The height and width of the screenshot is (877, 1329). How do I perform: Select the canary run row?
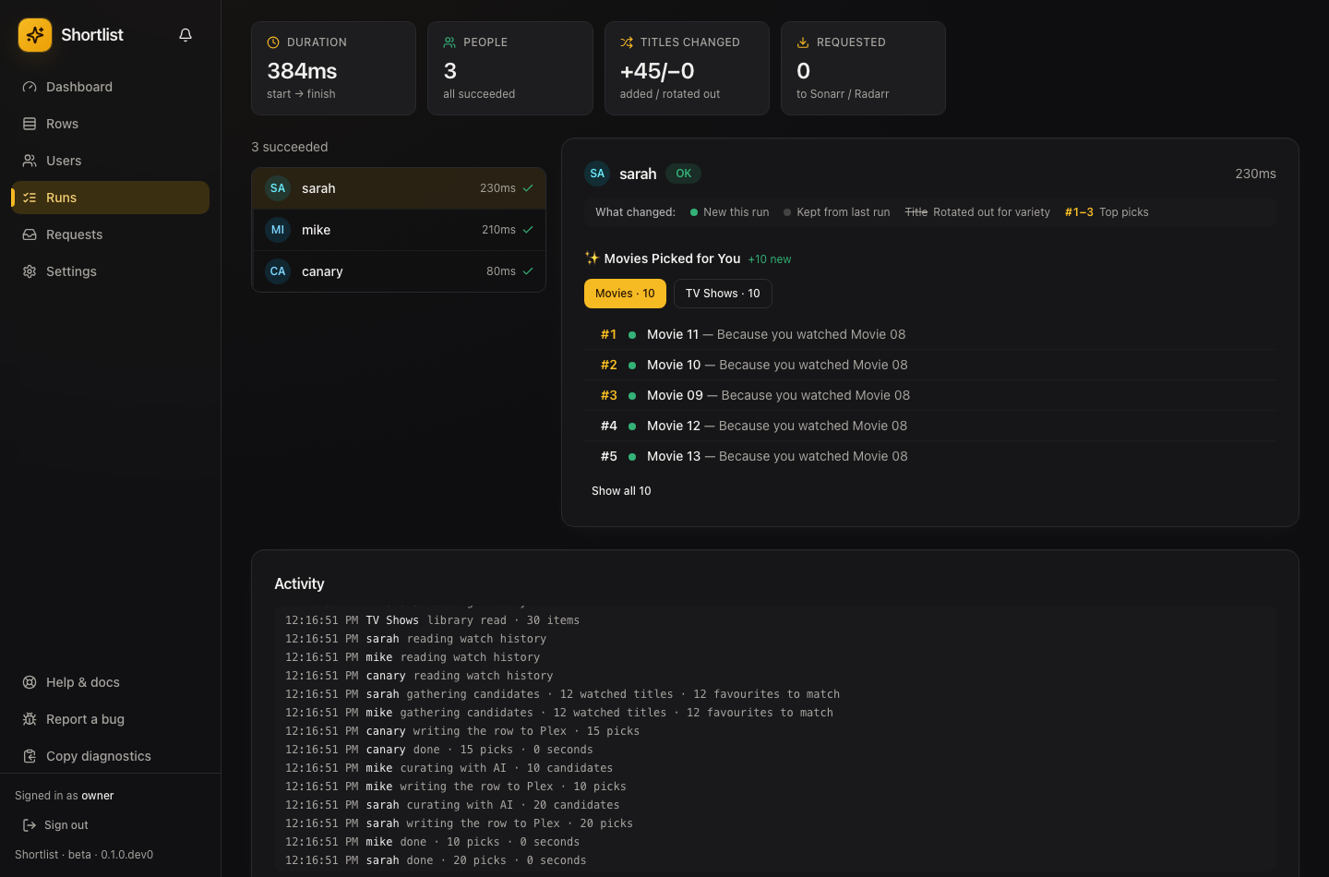coord(399,271)
